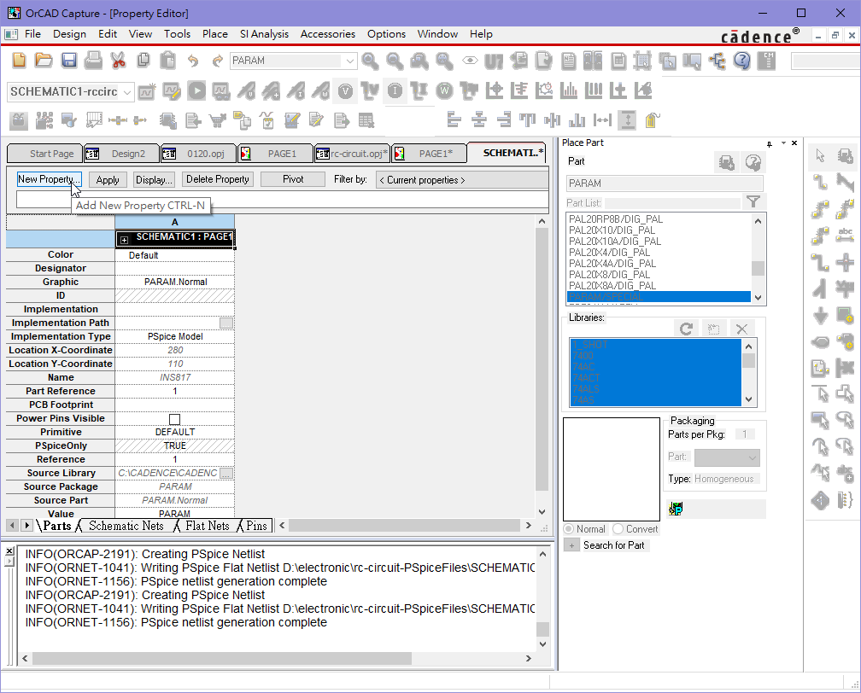Expand the Search for Part section
Image resolution: width=861 pixels, height=693 pixels.
571,546
